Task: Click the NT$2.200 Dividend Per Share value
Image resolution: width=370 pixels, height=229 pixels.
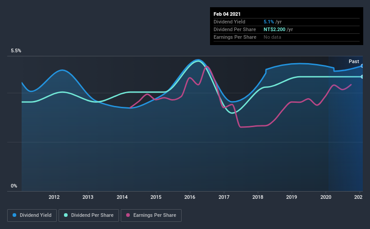Action: [274, 29]
